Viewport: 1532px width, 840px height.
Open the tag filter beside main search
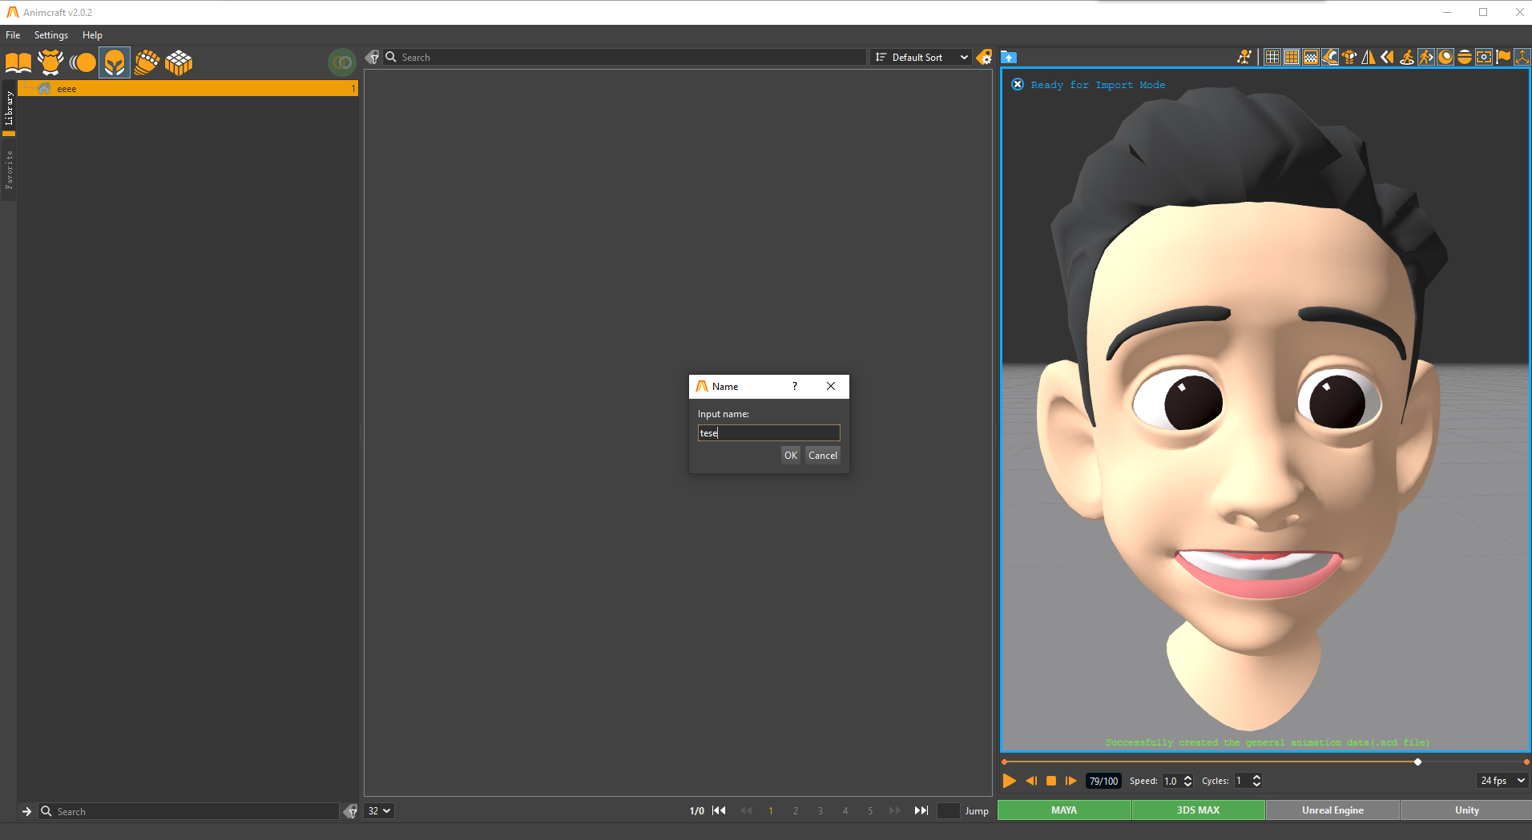point(373,57)
